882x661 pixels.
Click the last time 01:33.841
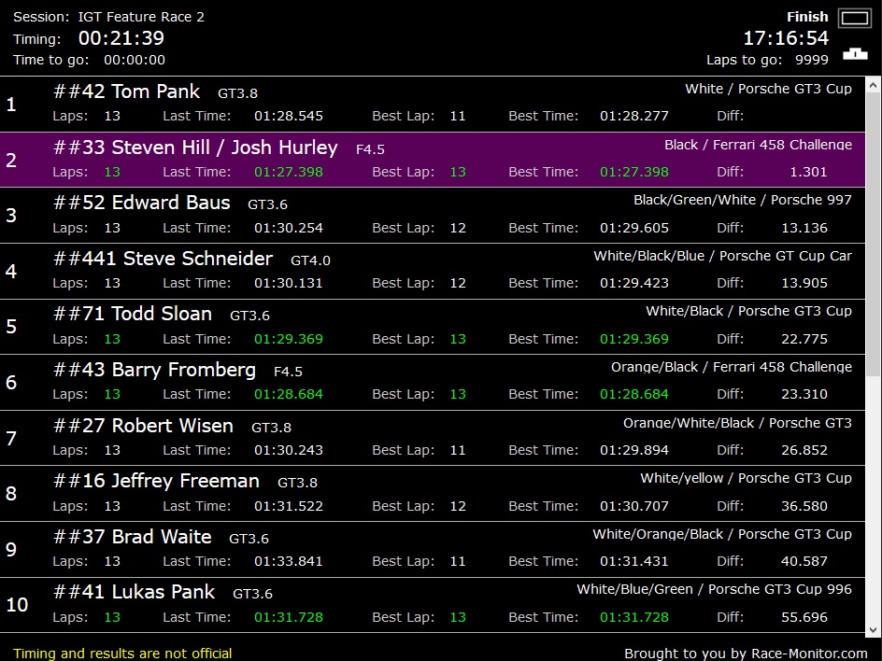(x=289, y=561)
